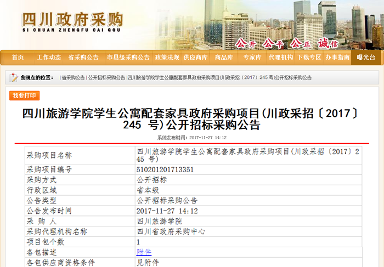Click the 2017-11-27 14:12 value in 公告发布时间 row
The width and height of the screenshot is (384, 267).
coord(167,211)
